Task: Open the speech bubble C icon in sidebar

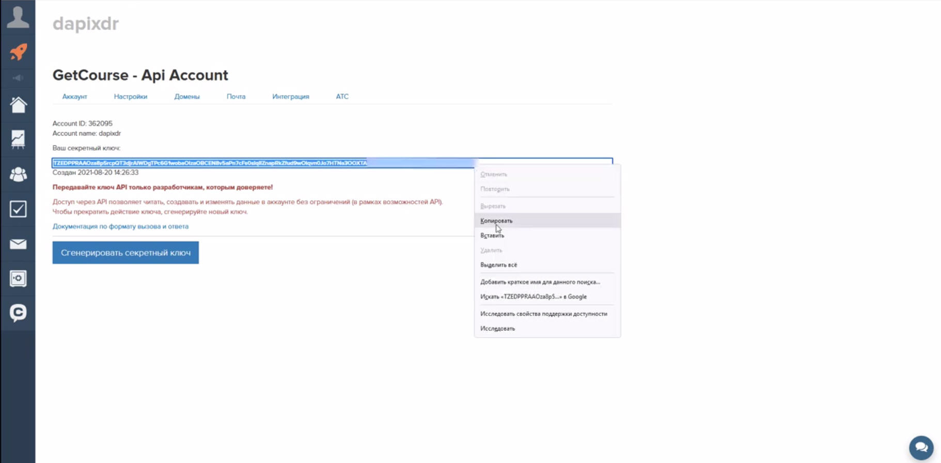Action: coord(18,313)
